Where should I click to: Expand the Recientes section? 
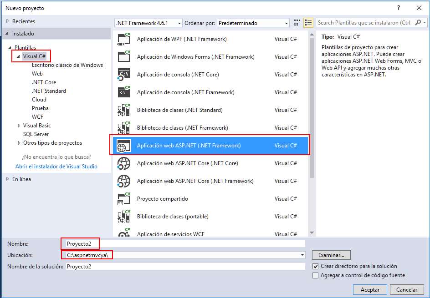pos(7,21)
